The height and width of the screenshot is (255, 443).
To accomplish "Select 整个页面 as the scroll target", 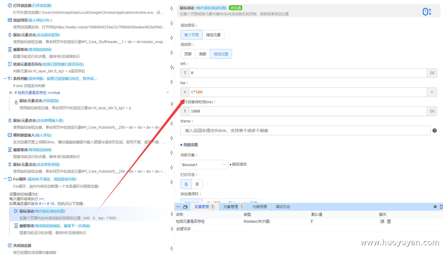I will tap(191, 35).
